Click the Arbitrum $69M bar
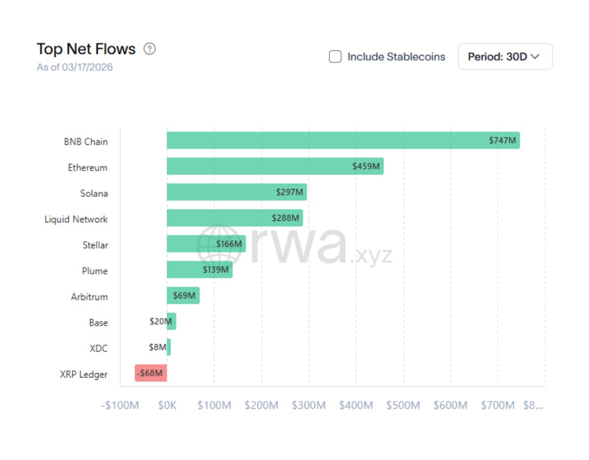Screen dimensions: 589x460 tap(183, 296)
